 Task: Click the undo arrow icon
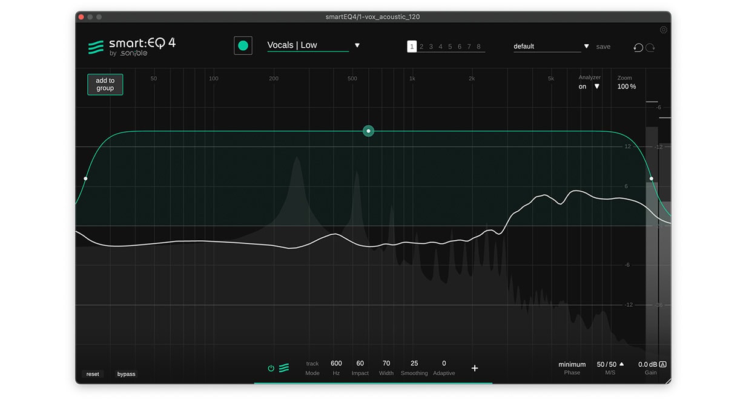638,47
